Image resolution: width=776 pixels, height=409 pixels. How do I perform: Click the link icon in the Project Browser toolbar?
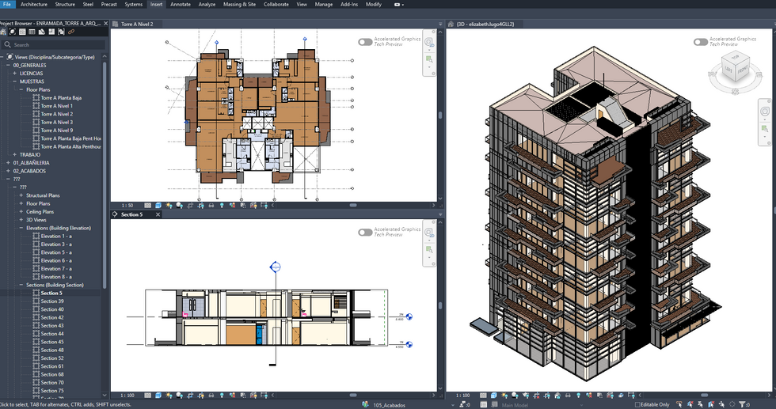click(71, 32)
